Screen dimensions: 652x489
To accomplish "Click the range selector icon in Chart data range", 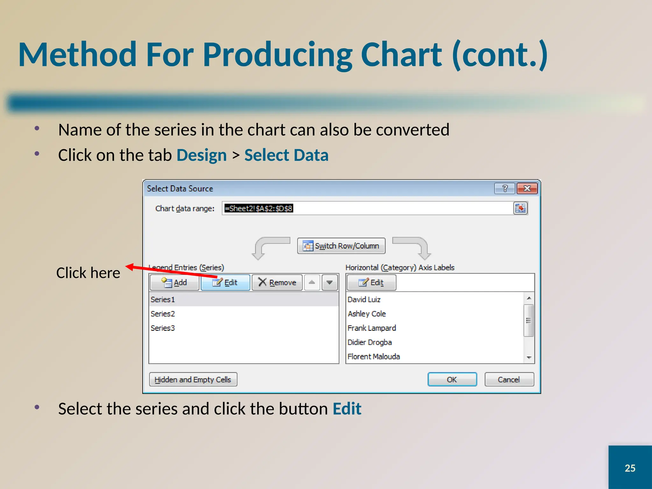I will 521,208.
